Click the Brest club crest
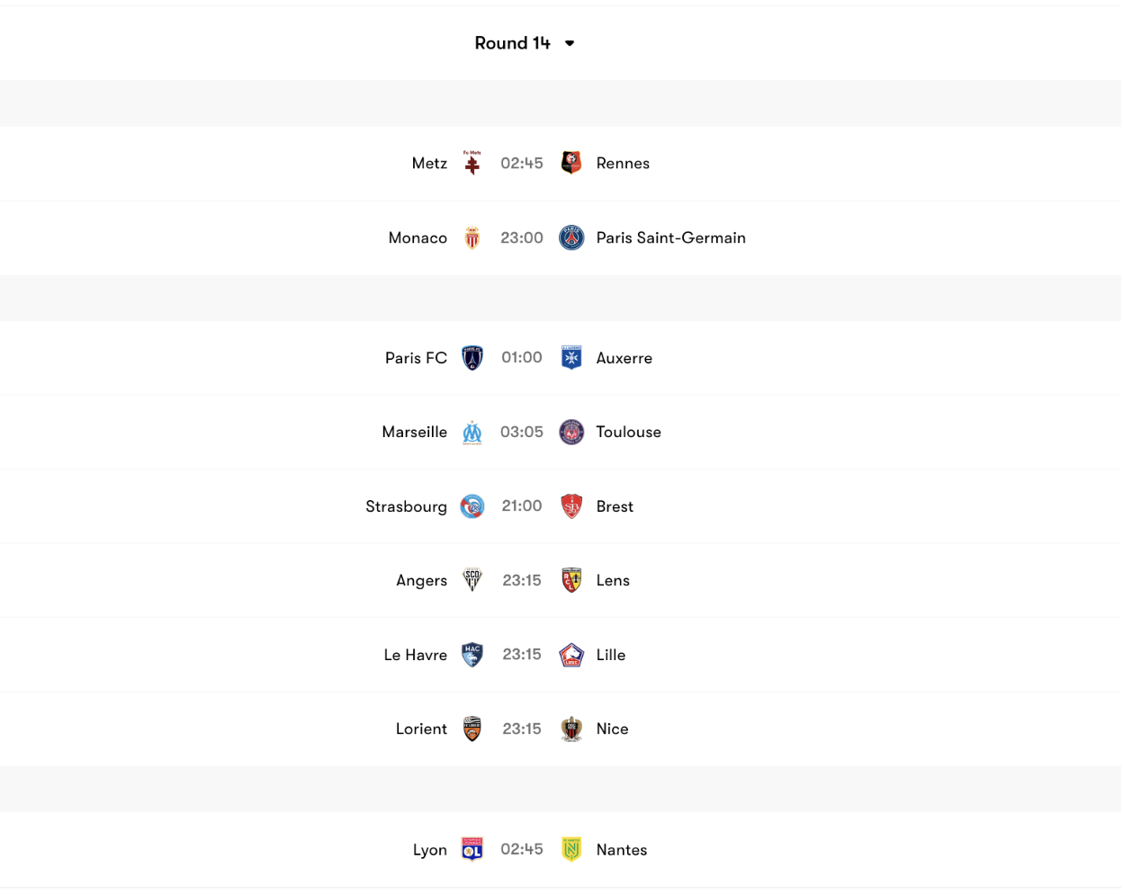Image resolution: width=1123 pixels, height=894 pixels. pyautogui.click(x=571, y=506)
